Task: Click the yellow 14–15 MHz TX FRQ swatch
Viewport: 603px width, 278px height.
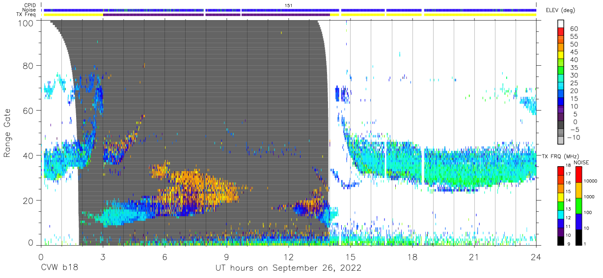Action: pos(561,197)
